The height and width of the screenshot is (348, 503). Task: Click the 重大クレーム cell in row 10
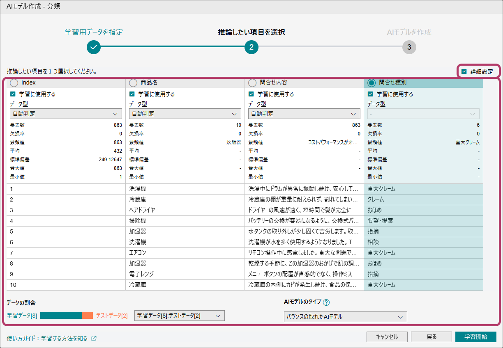point(423,285)
